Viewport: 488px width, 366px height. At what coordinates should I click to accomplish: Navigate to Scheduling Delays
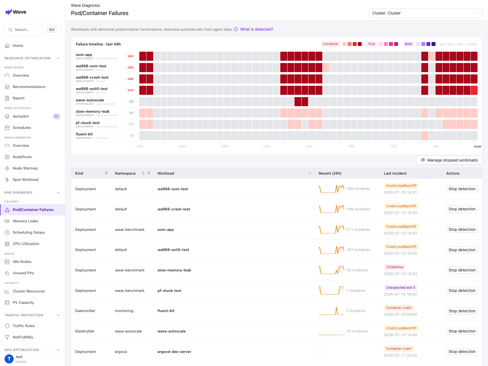tap(33, 233)
